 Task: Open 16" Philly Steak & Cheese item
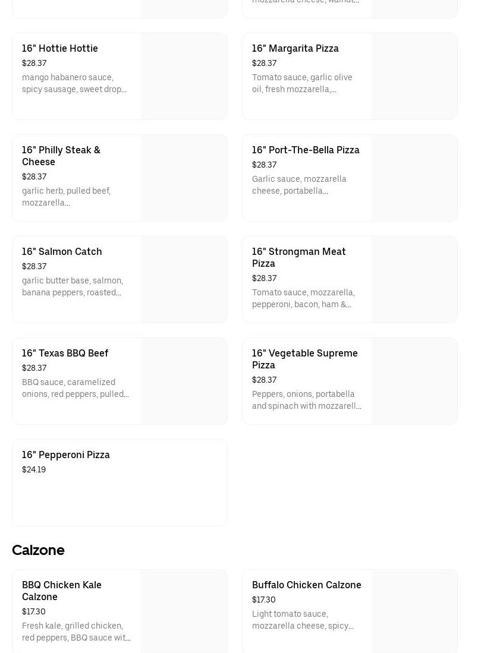(x=61, y=156)
